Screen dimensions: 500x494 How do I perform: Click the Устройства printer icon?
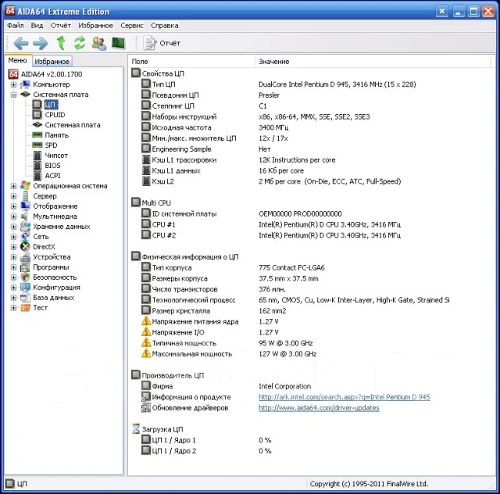[x=25, y=257]
